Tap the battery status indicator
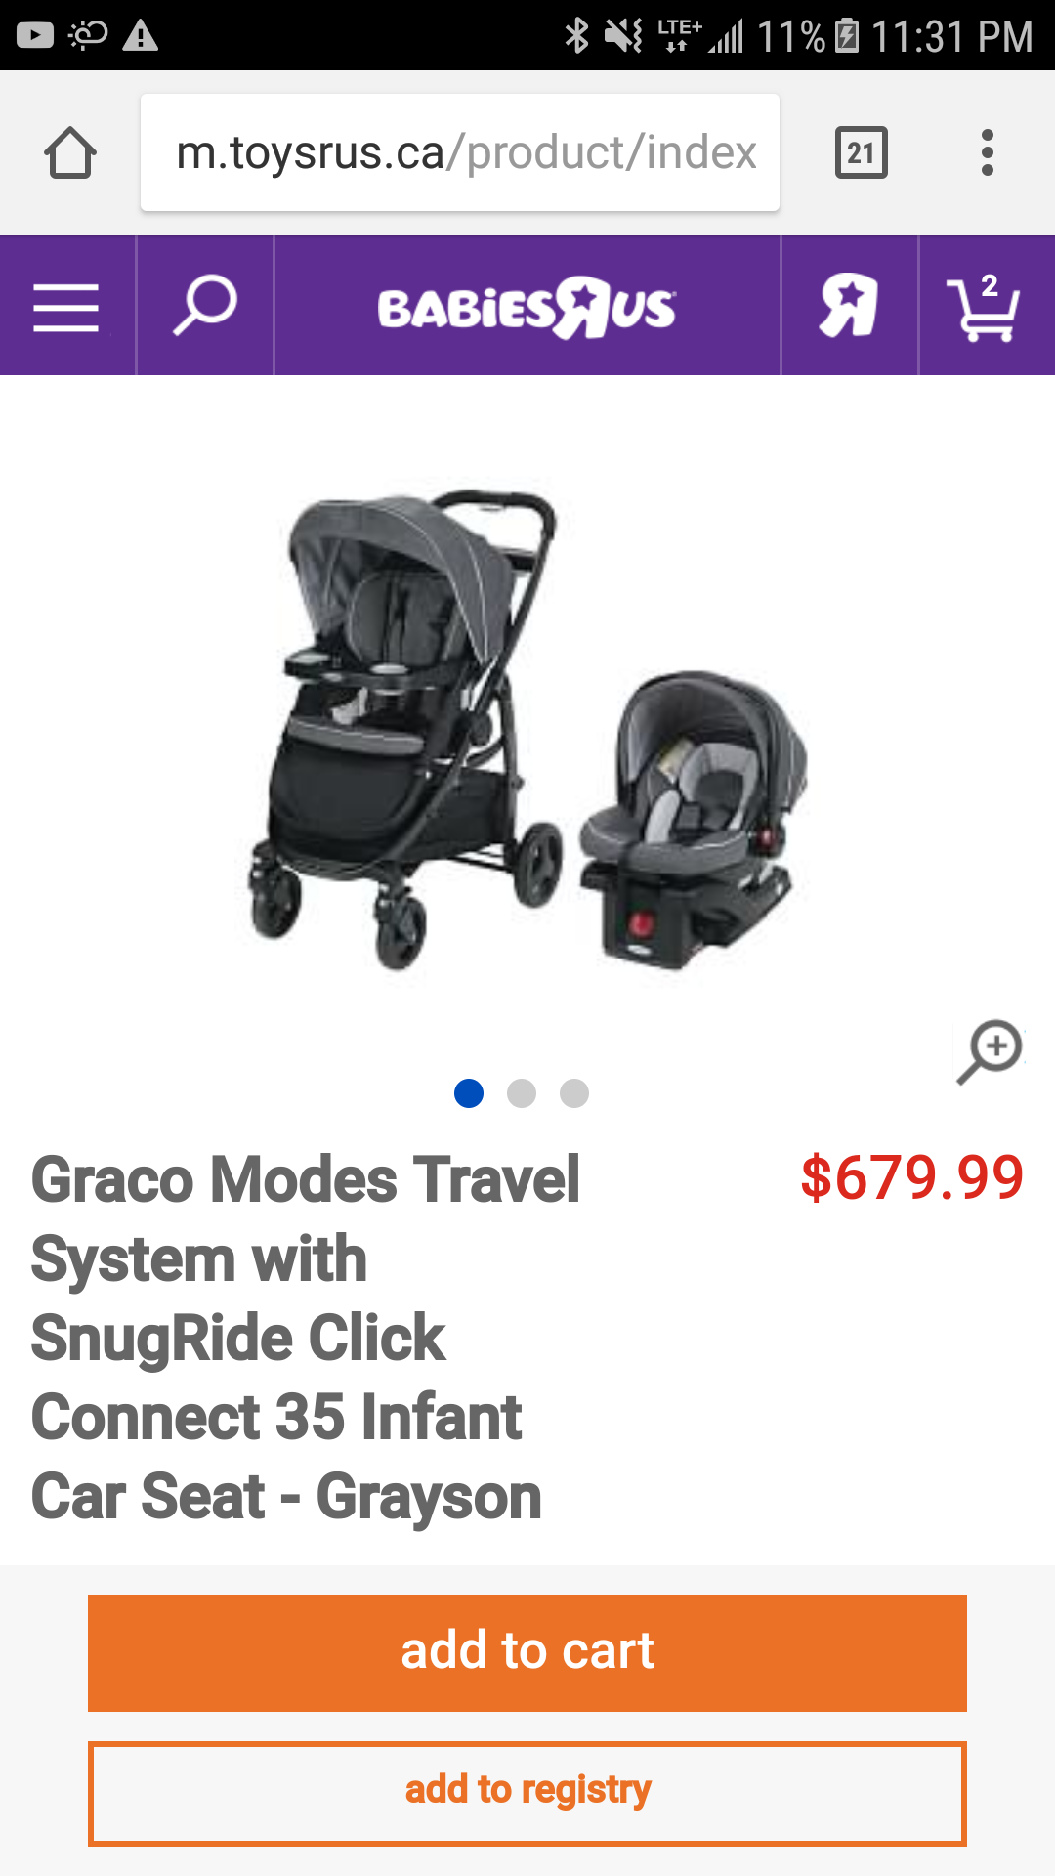The height and width of the screenshot is (1876, 1055). (x=847, y=36)
